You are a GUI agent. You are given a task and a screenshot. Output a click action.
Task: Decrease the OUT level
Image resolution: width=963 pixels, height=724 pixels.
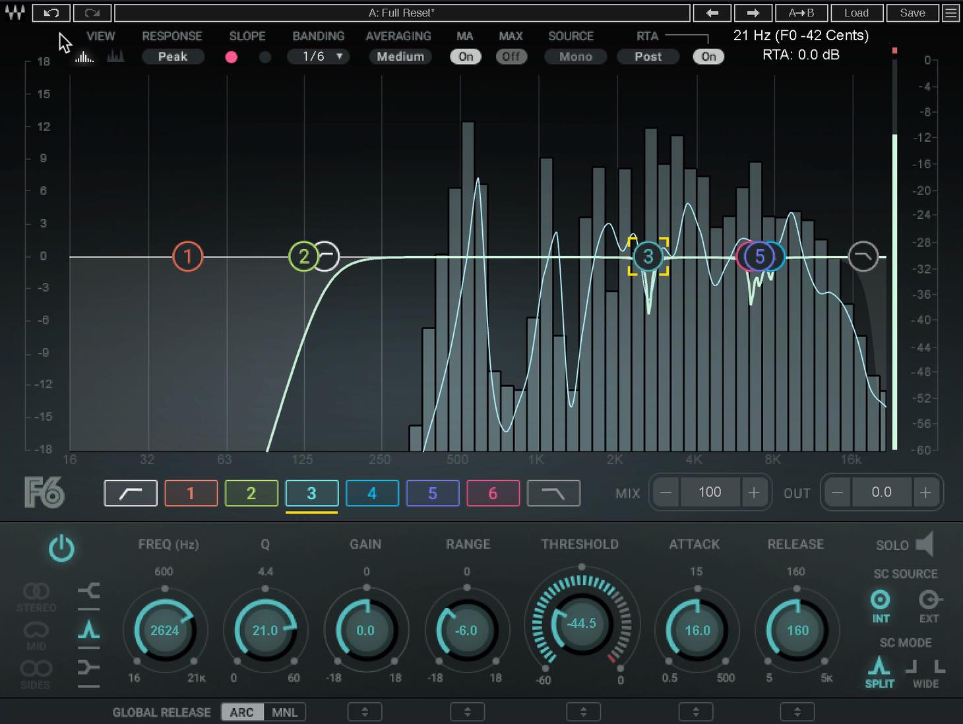click(x=838, y=493)
